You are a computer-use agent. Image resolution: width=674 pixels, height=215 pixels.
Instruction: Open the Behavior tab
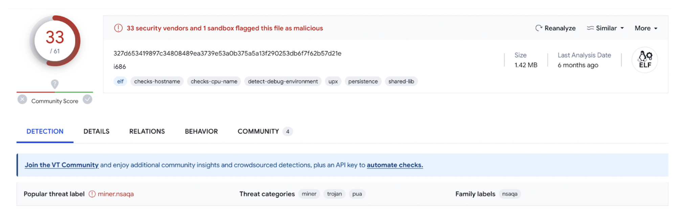coord(201,132)
